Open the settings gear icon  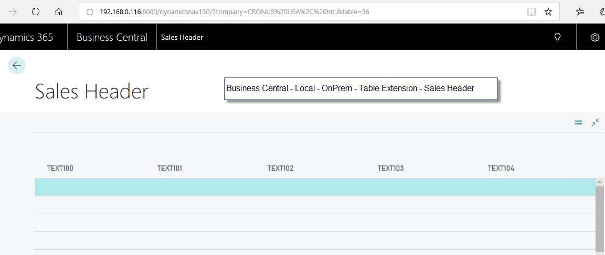595,37
